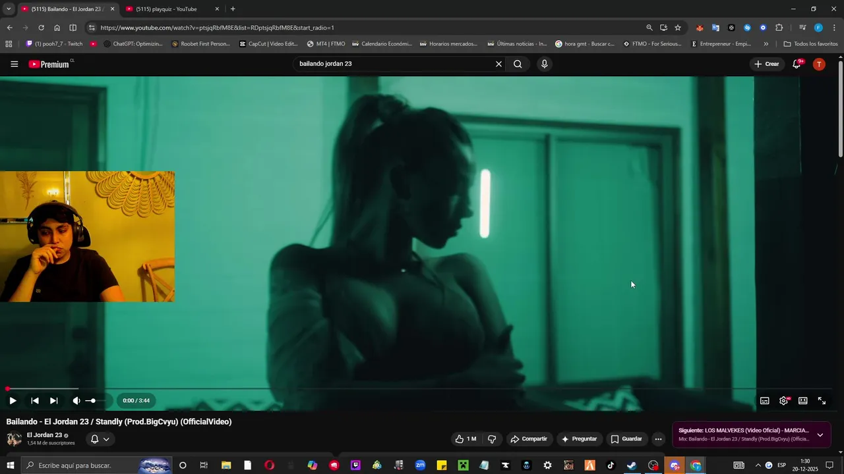Click the Compartir share button
844x474 pixels.
(529, 439)
